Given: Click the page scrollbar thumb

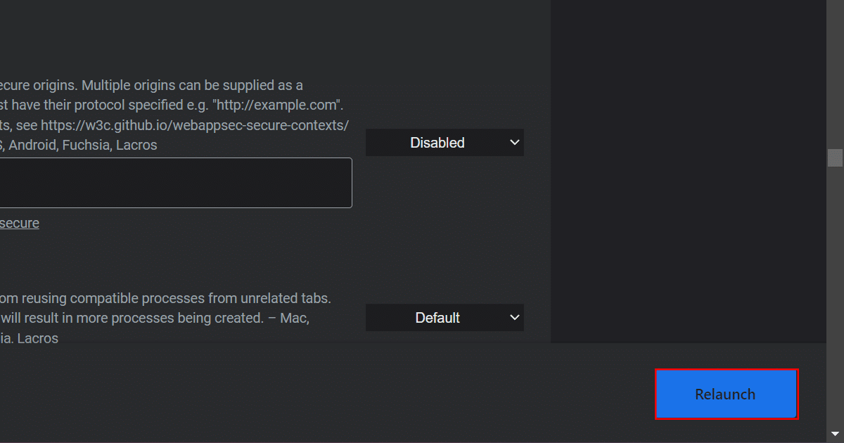Looking at the screenshot, I should click(x=835, y=158).
